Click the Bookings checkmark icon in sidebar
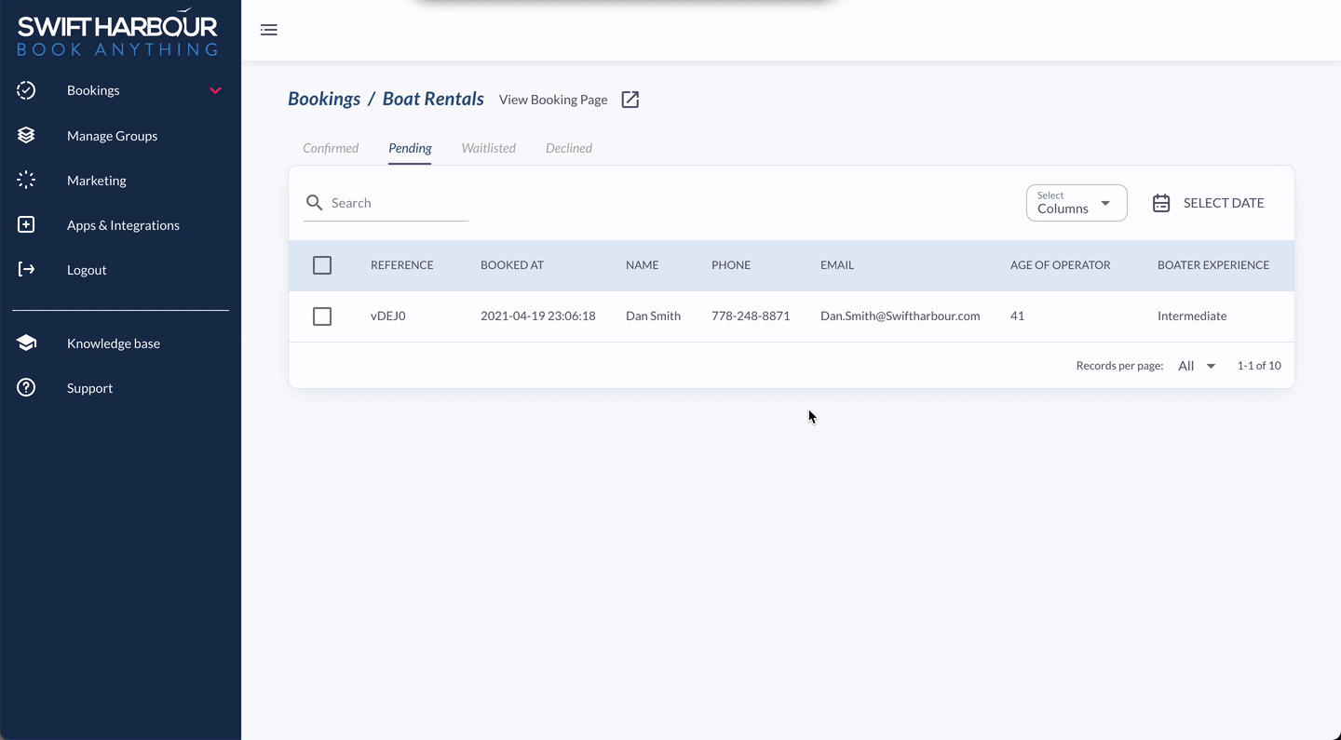The image size is (1341, 740). [x=26, y=90]
